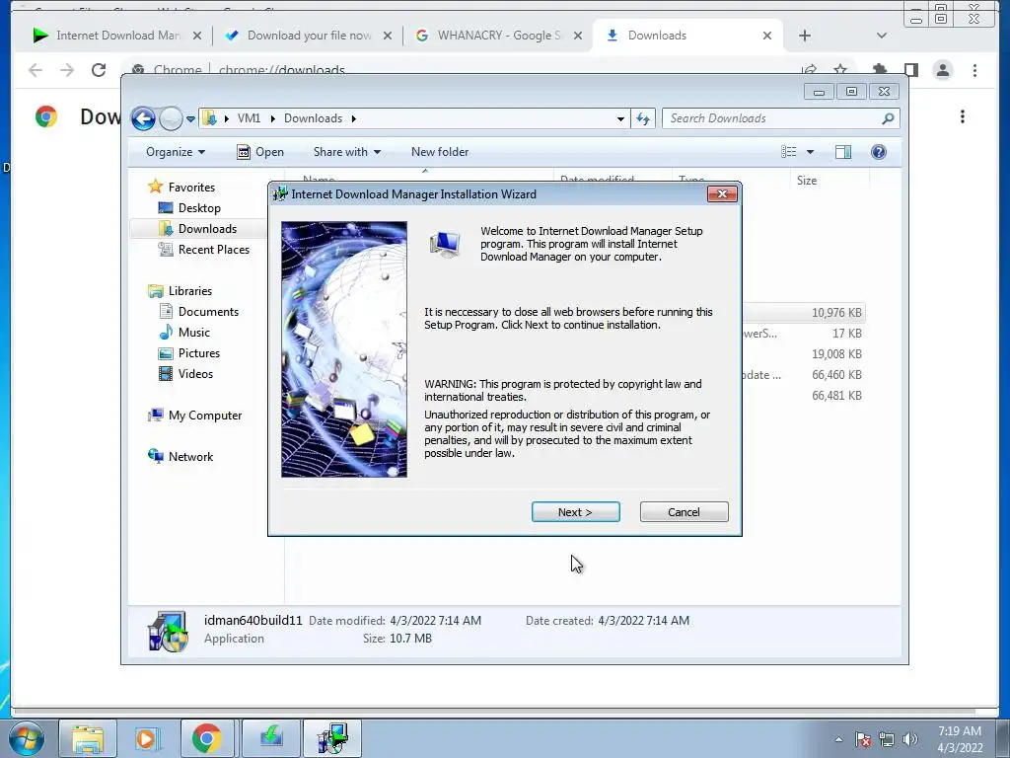Open the Pictures library
Screen dimensions: 1010x758
tap(199, 353)
